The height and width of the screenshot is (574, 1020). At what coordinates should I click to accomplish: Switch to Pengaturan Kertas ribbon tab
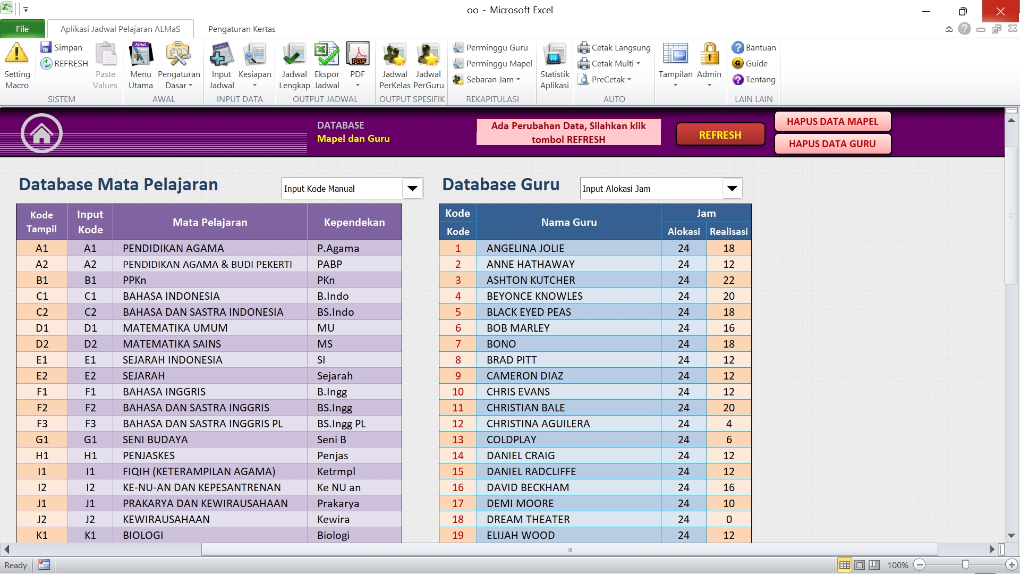pyautogui.click(x=242, y=29)
